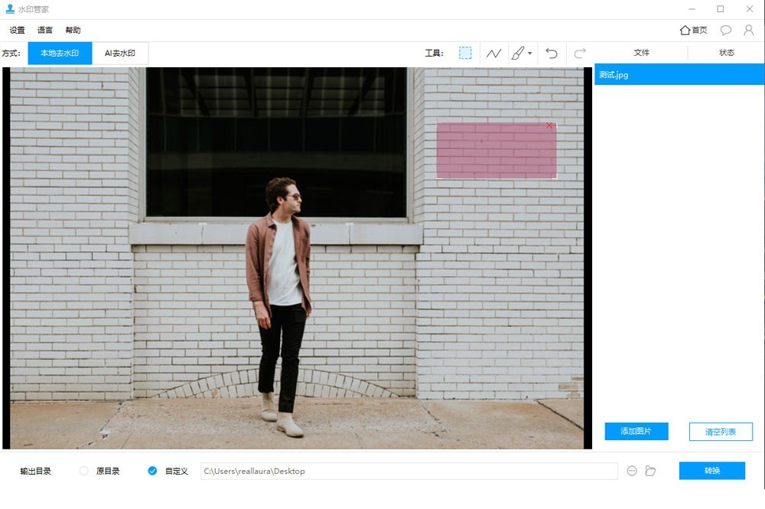Screen dimensions: 765x509
Task: Go to 首页 home page
Action: click(694, 31)
